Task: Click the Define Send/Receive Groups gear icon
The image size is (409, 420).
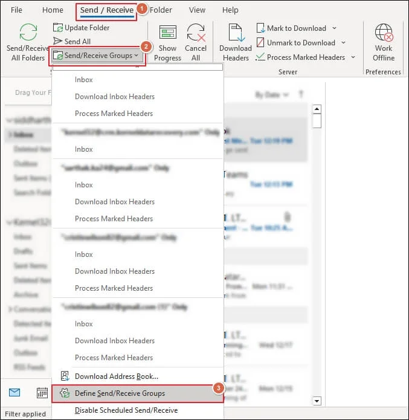Action: tap(65, 393)
